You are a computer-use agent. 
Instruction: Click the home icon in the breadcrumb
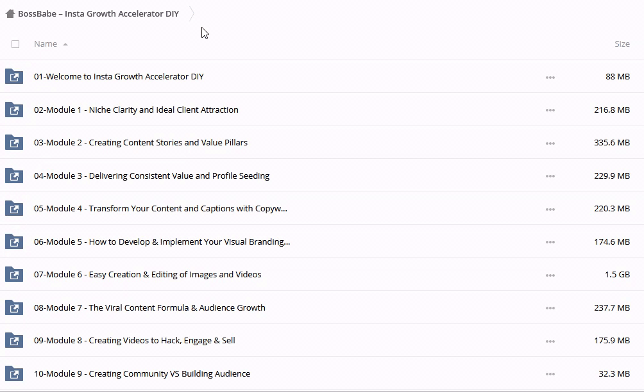[x=10, y=13]
